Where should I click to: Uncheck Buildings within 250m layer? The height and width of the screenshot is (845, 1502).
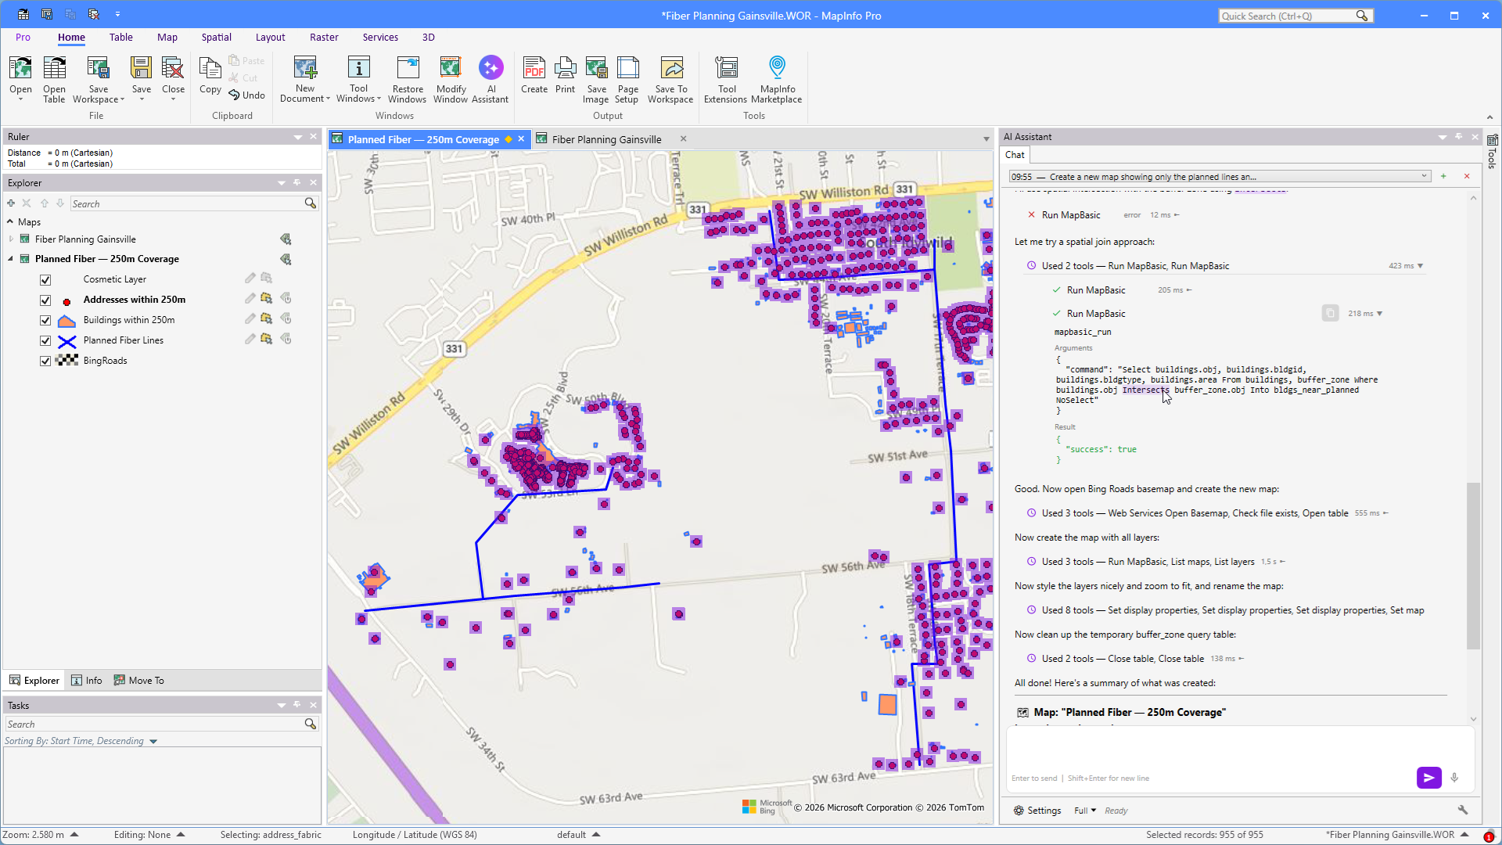pyautogui.click(x=45, y=321)
